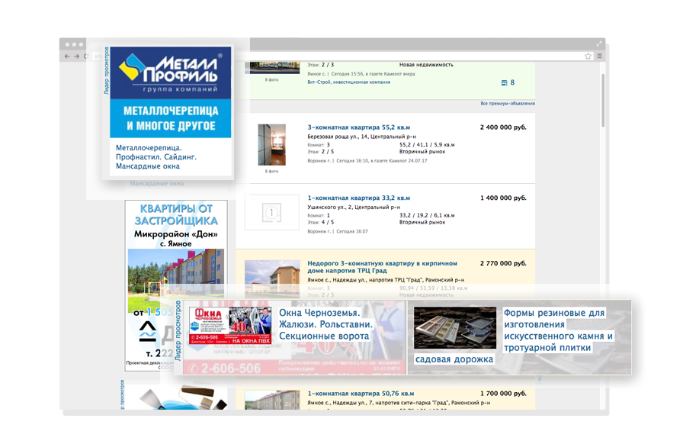
Task: Click the page's vertical scrollbar
Action: tap(603, 99)
